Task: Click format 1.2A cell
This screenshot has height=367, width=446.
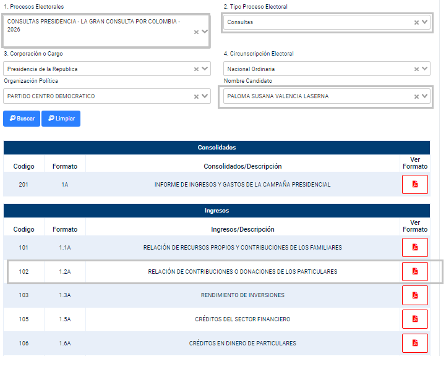Action: pos(65,272)
